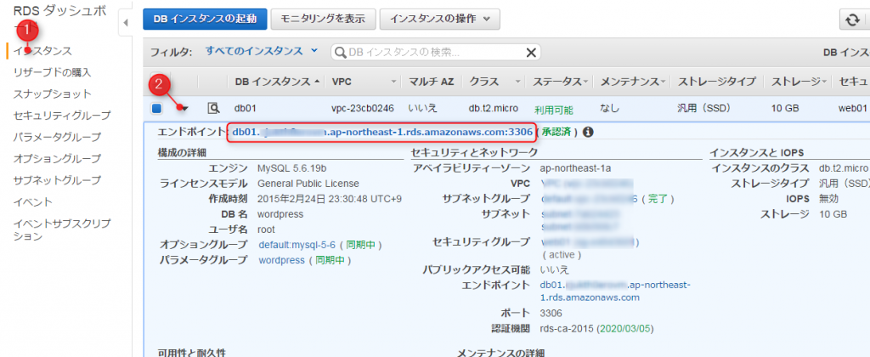Image resolution: width=870 pixels, height=357 pixels.
Task: Click DB インスタンスの起動 button
Action: coord(205,19)
